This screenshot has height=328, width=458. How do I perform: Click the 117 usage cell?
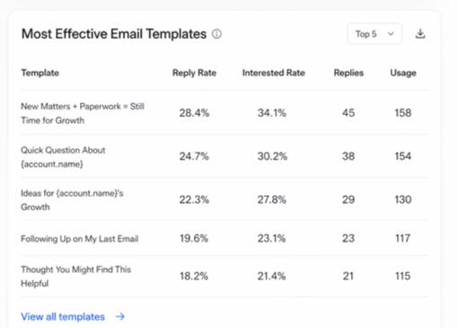tap(402, 238)
